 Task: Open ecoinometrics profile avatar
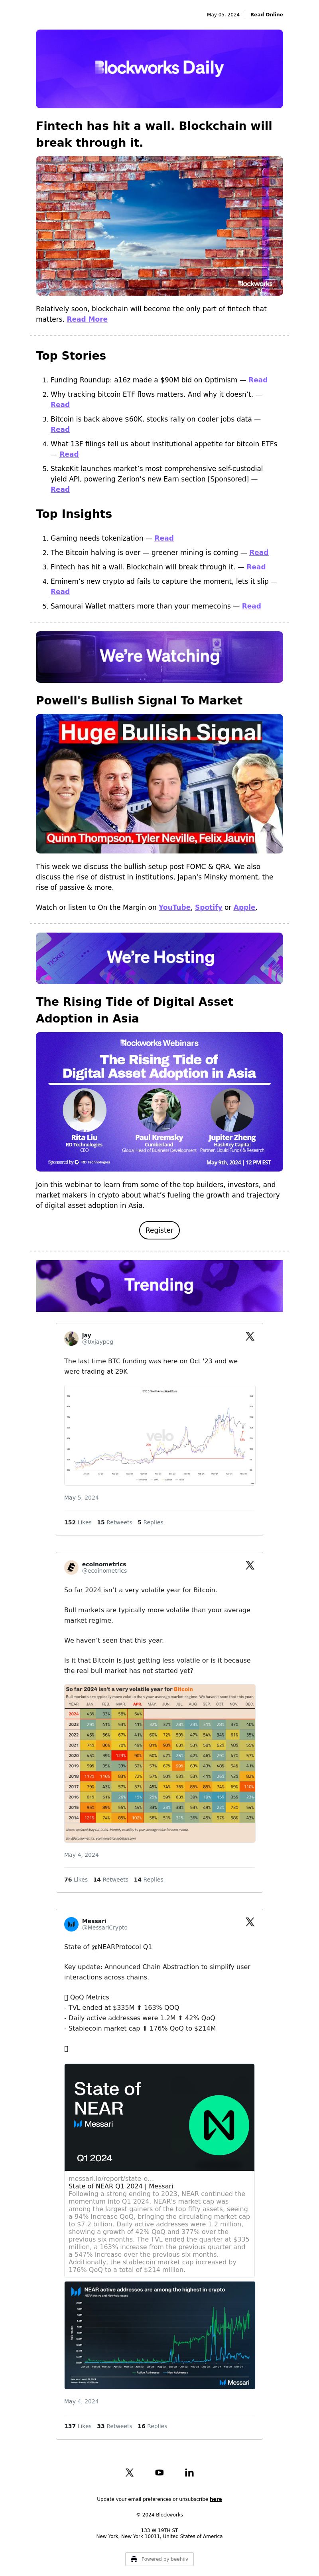coord(71,1567)
